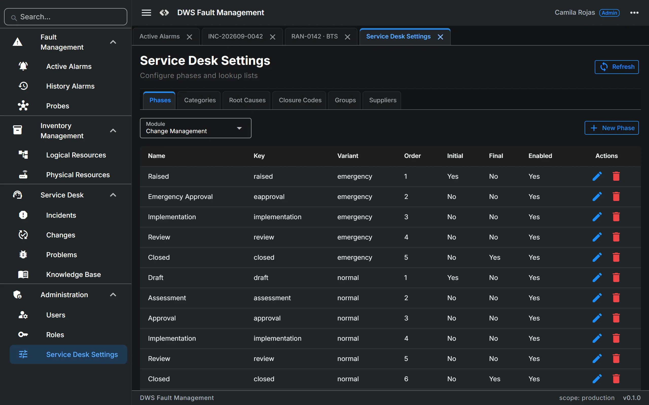Click the Refresh button

[617, 67]
